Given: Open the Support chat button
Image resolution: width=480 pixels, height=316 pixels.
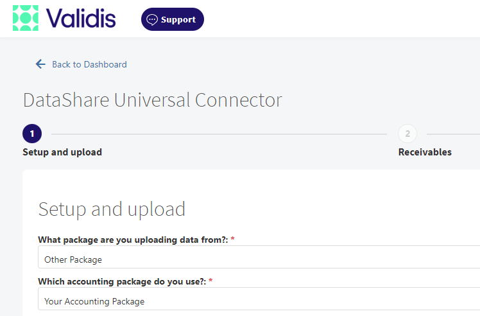Looking at the screenshot, I should point(173,19).
